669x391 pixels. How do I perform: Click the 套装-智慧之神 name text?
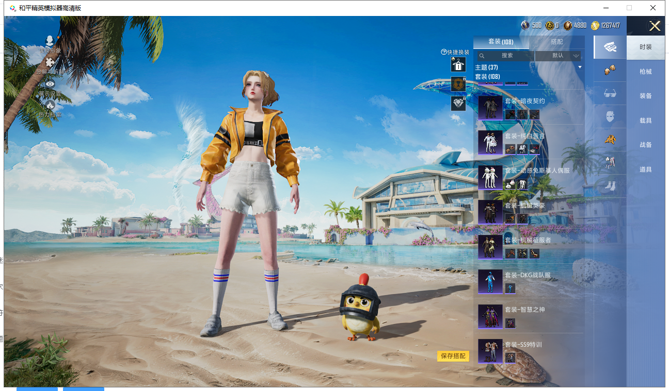tap(525, 310)
